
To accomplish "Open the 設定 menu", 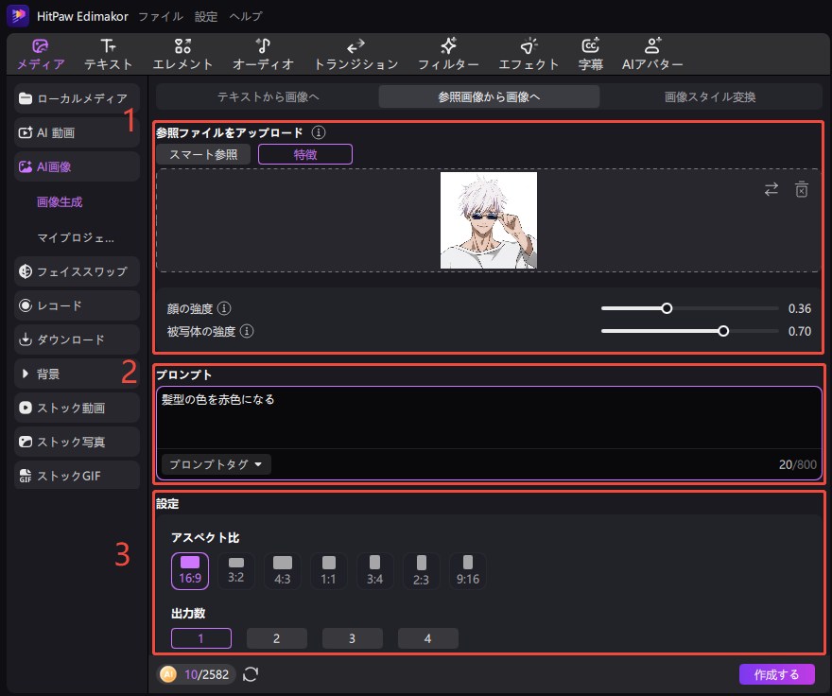I will 206,16.
